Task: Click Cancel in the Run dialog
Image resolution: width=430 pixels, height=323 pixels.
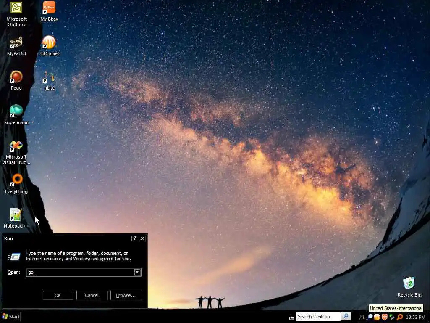Action: point(92,295)
